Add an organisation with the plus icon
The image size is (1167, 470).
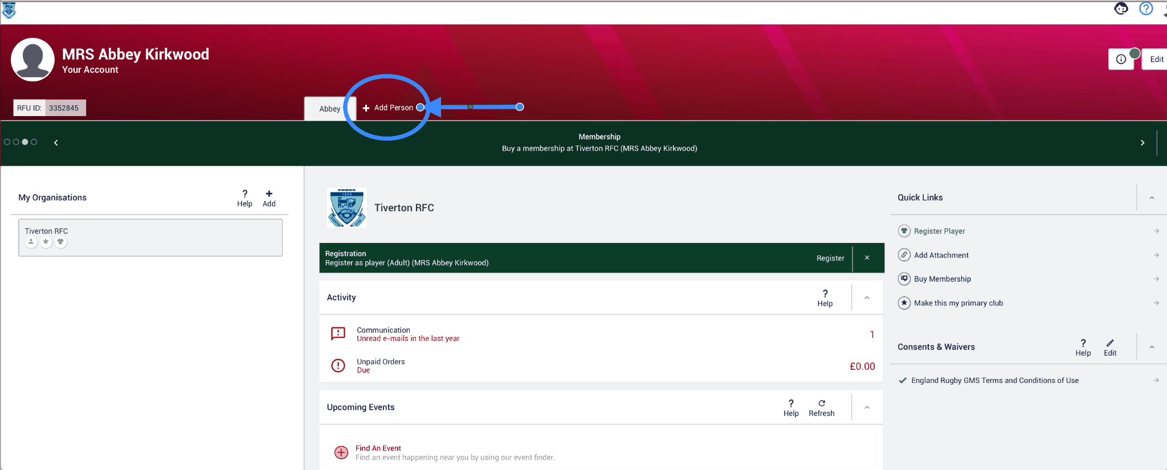[269, 199]
